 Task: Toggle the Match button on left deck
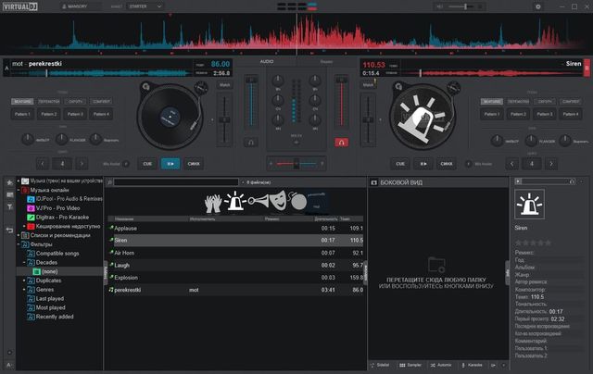point(224,84)
